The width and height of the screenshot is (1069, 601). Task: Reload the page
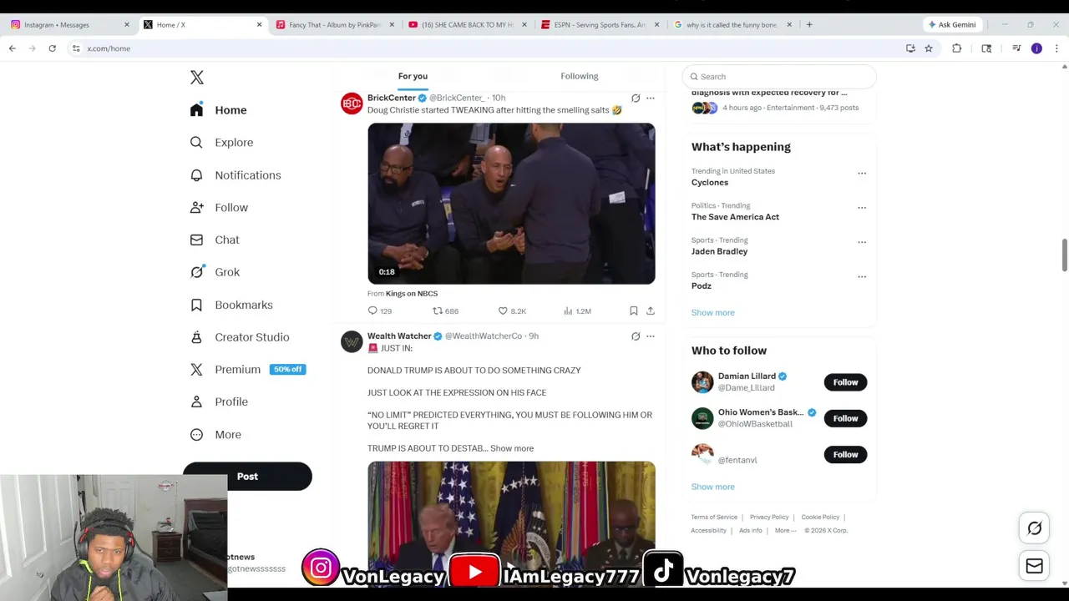[x=52, y=48]
